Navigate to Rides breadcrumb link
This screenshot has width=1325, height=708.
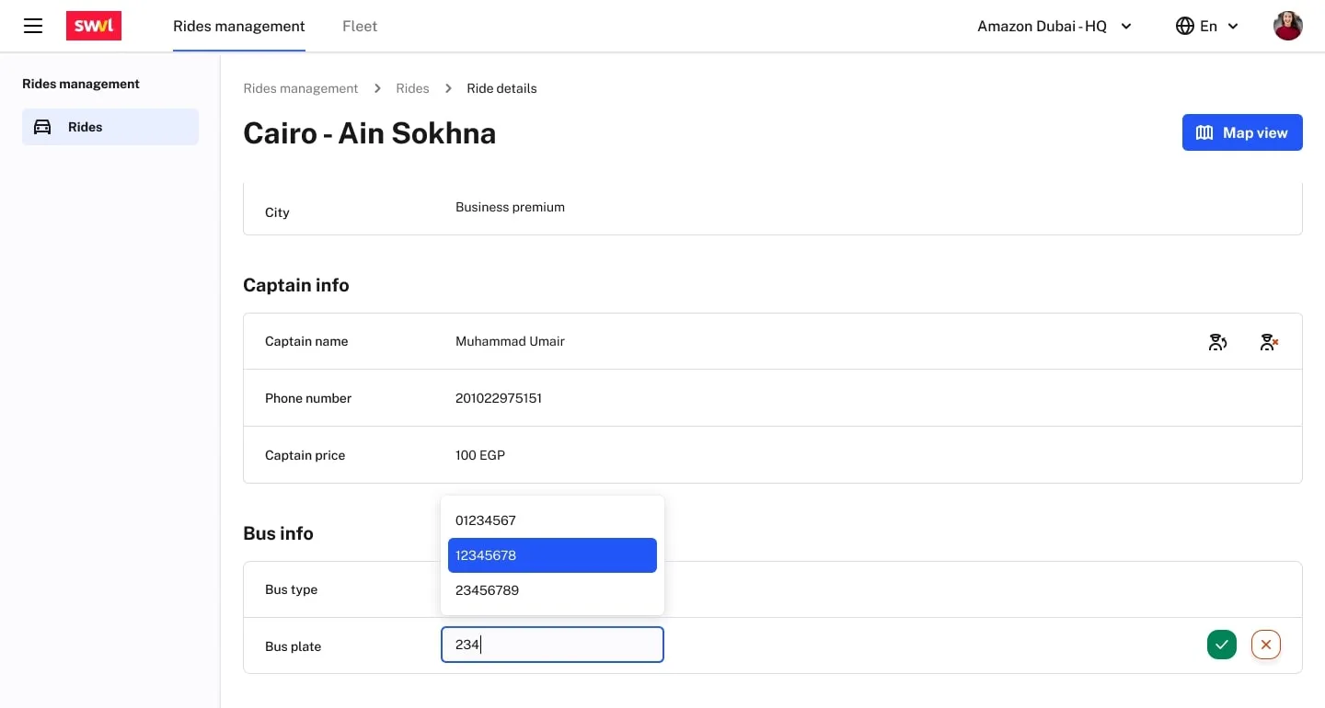tap(412, 88)
